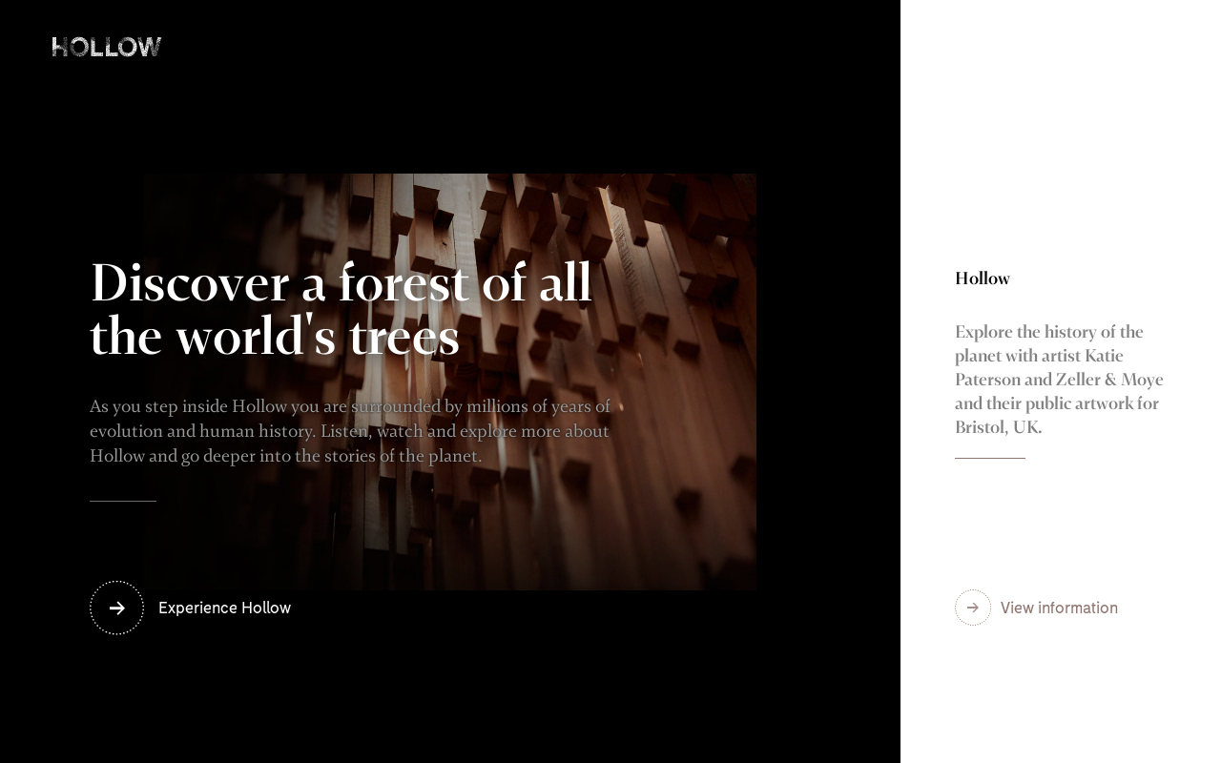Viewport: 1221px width, 763px height.
Task: Click the words 'Bristol, UK.' in the side panel
Action: 998,427
